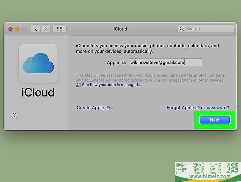Click the large iCloud cloud icon
Image resolution: width=241 pixels, height=182 pixels.
click(38, 63)
